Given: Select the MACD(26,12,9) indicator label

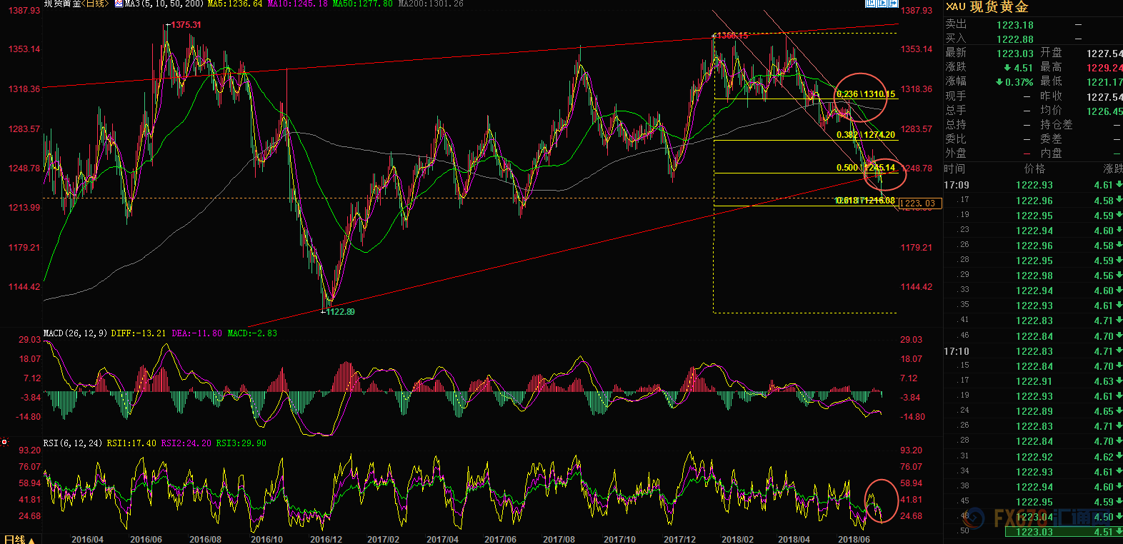Looking at the screenshot, I should click(x=75, y=333).
